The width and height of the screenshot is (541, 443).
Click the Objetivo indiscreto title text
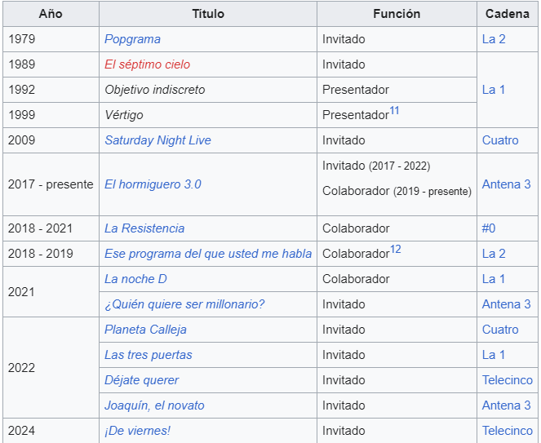click(x=154, y=90)
